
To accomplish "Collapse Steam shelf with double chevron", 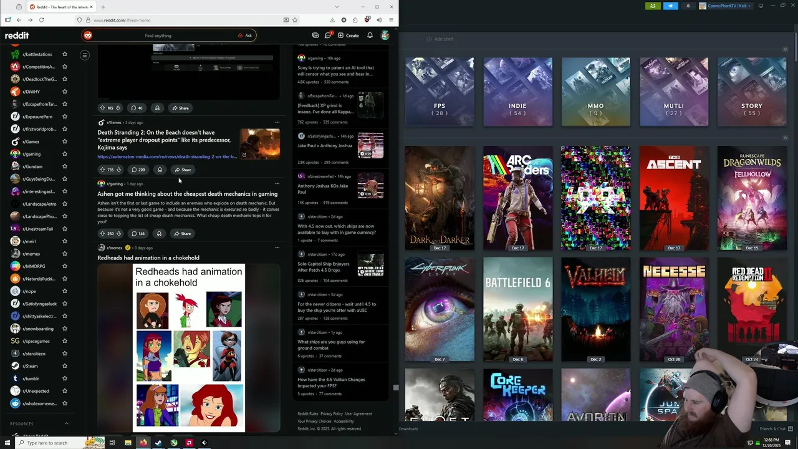I will (785, 138).
